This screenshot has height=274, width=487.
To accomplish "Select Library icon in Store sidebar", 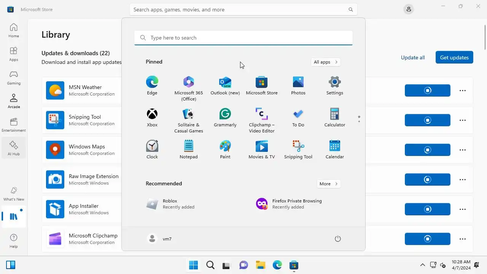I will pos(14,217).
